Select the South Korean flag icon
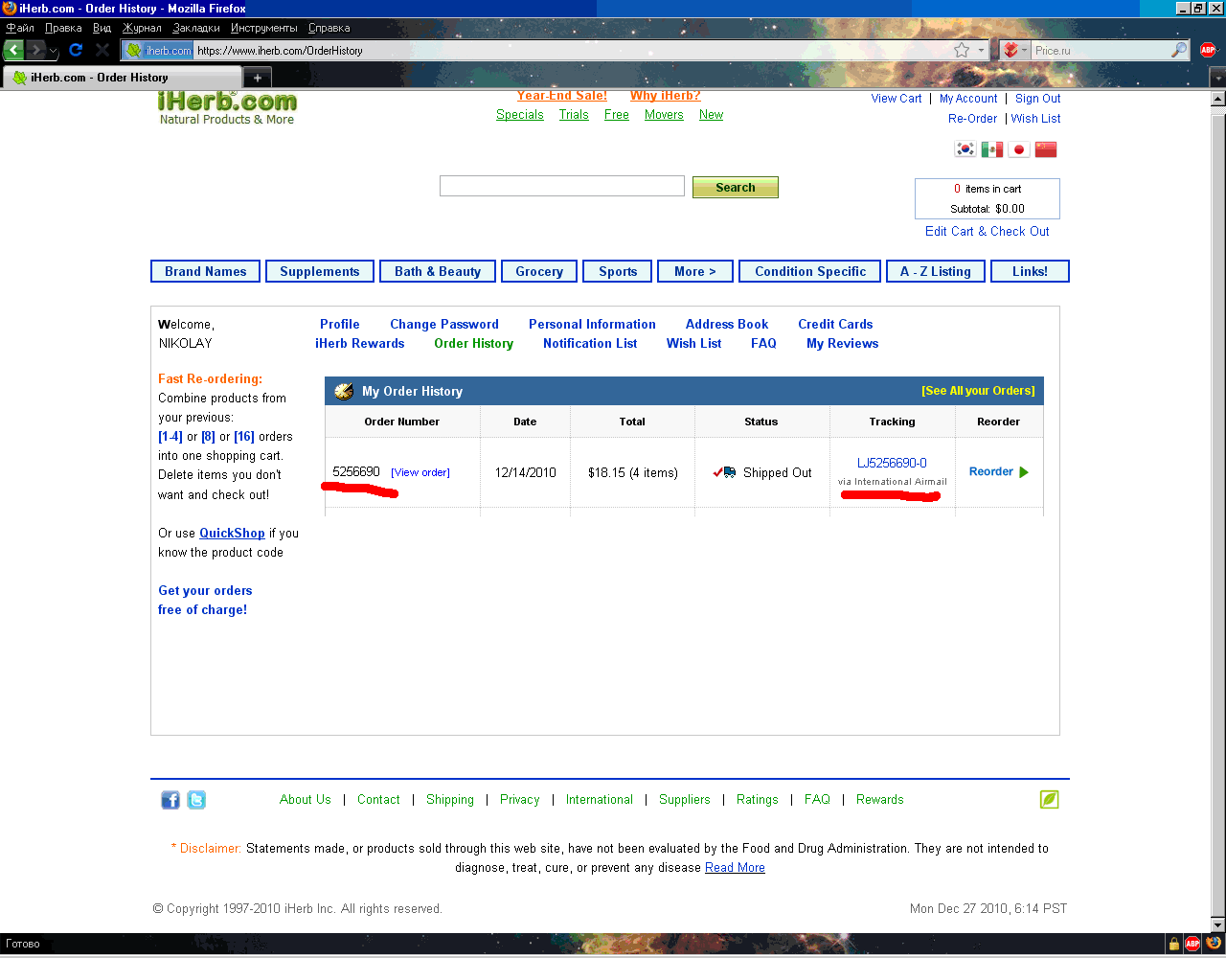 (965, 149)
